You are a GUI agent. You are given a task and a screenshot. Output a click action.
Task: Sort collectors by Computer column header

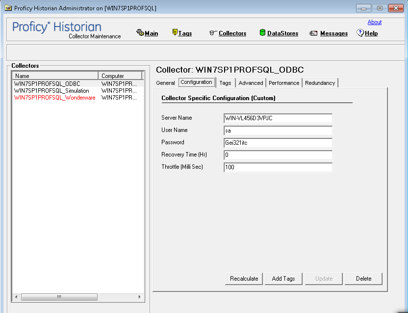(120, 76)
